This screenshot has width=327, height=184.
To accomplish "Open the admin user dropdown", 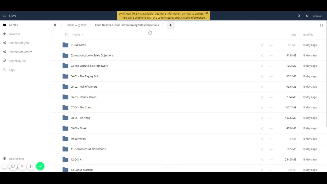I will [318, 16].
